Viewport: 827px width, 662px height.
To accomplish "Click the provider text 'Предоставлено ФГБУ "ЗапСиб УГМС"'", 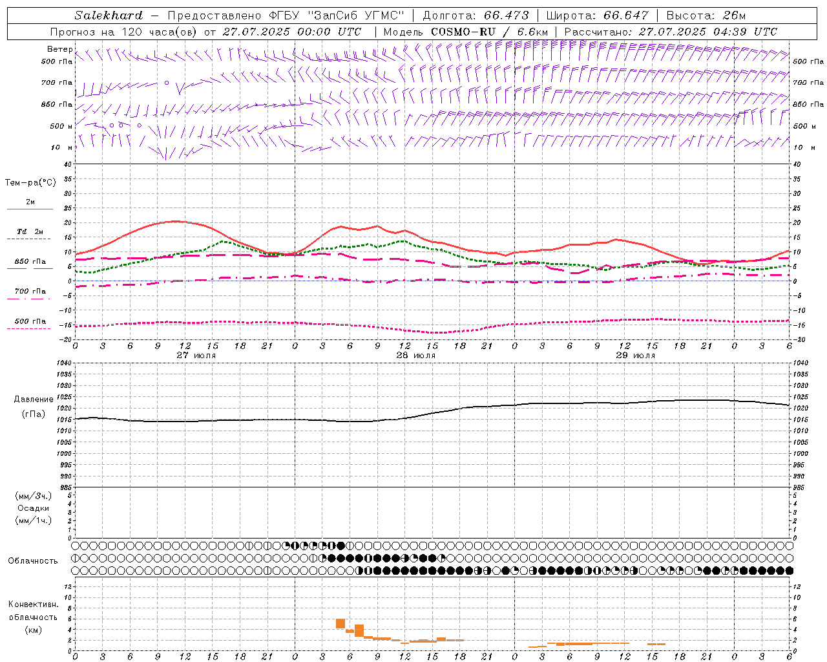I will click(286, 16).
